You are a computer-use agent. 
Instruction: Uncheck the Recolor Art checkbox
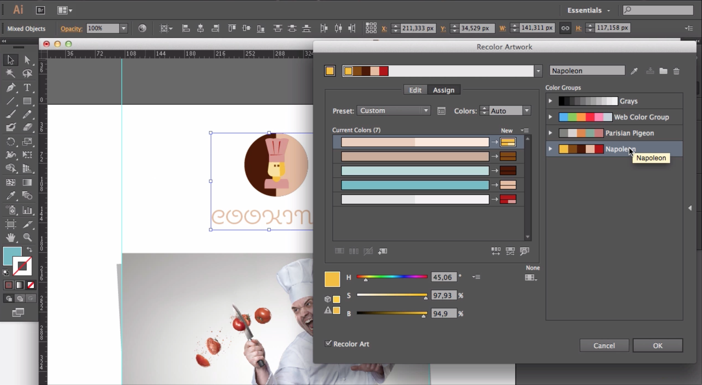pos(327,343)
